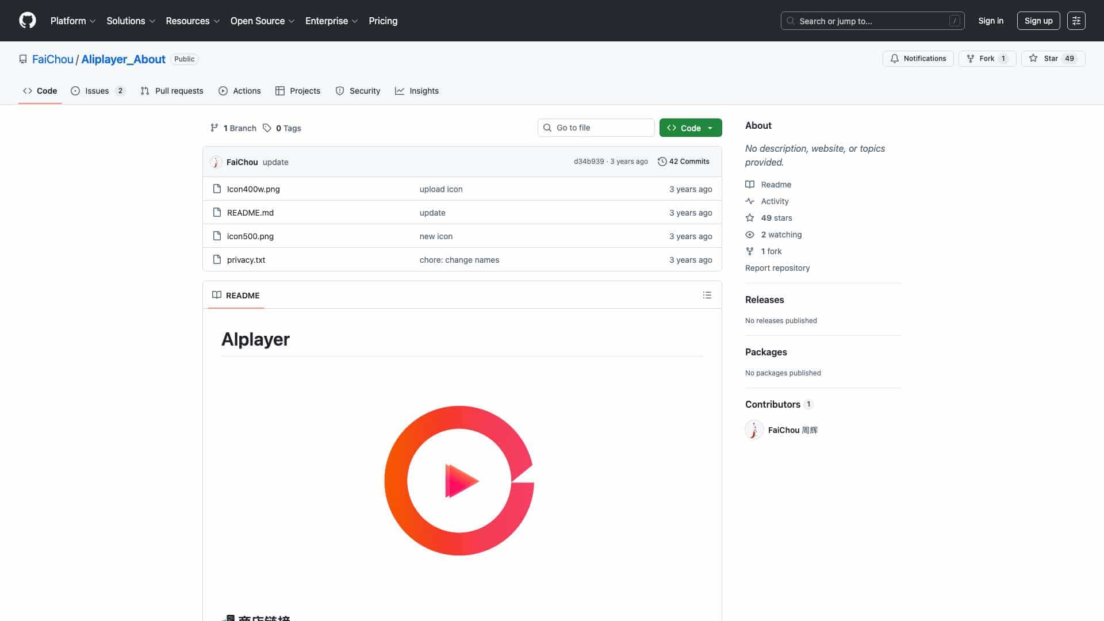Screen dimensions: 1104x621
Task: Click the GitHub Octocat logo
Action: 27,21
